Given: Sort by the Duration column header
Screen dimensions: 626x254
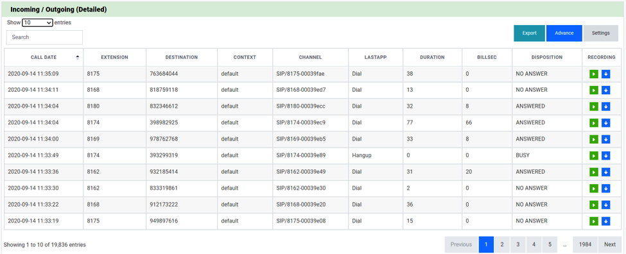Looking at the screenshot, I should 432,58.
